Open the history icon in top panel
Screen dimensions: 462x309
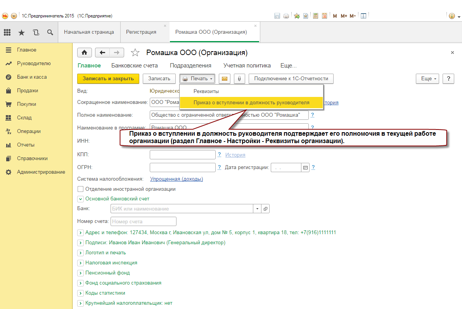click(36, 33)
